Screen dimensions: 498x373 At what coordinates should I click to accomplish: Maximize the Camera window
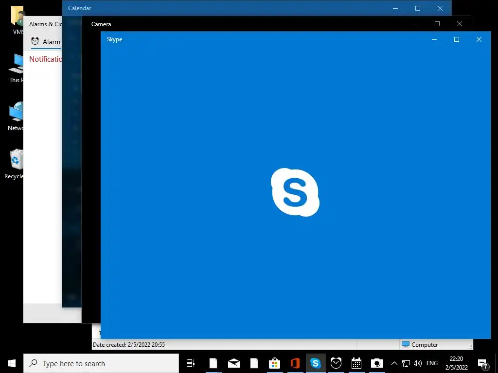pyautogui.click(x=437, y=24)
